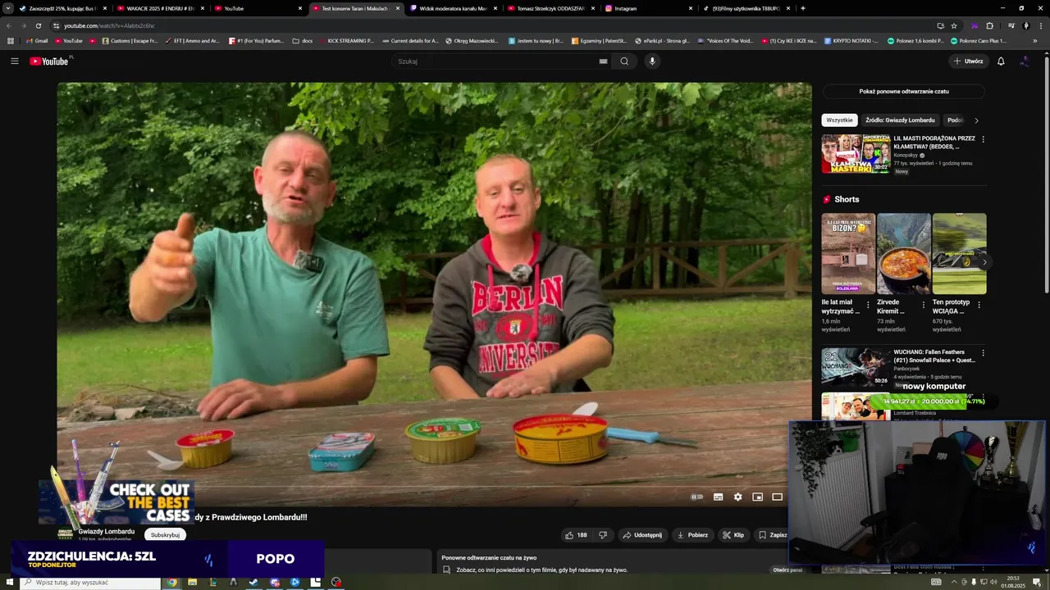Screen dimensions: 1050x590
Task: Subscribe to Gwiazdy Lombardu via Subskrybuj
Action: point(165,535)
